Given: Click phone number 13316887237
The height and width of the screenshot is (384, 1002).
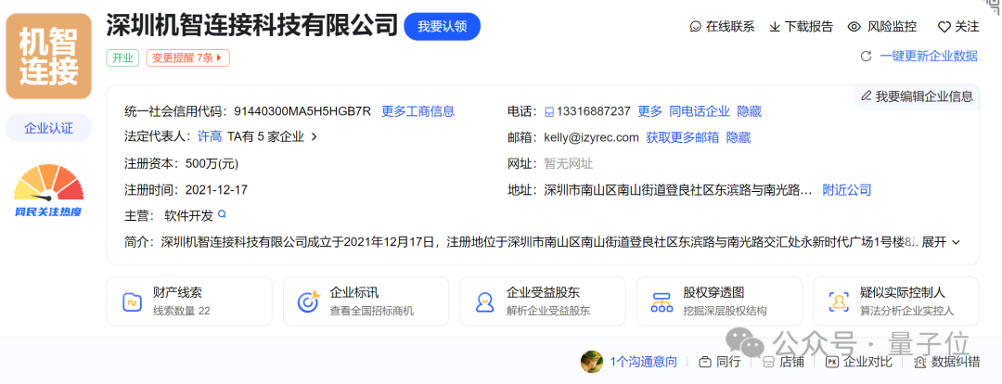Looking at the screenshot, I should click(594, 111).
